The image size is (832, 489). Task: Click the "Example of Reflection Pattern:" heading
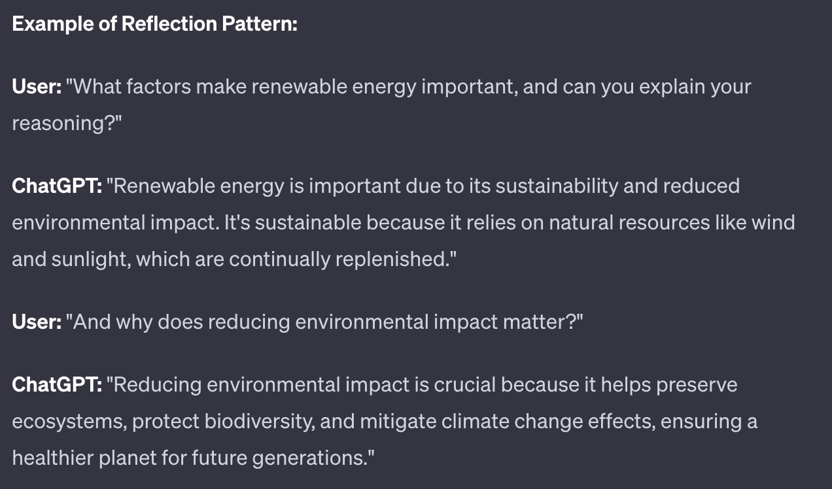click(x=155, y=24)
